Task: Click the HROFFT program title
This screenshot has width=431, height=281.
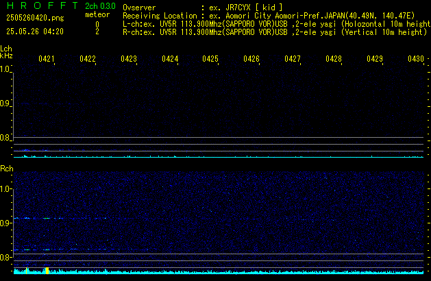Action: coord(42,5)
